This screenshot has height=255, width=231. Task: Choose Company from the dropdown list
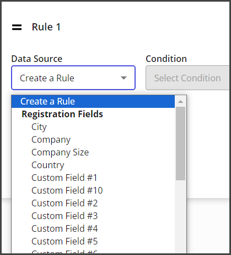[x=93, y=139]
